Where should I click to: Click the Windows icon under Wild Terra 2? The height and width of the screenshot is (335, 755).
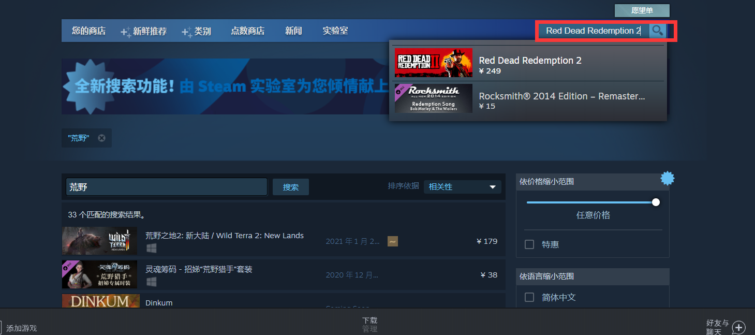point(151,249)
